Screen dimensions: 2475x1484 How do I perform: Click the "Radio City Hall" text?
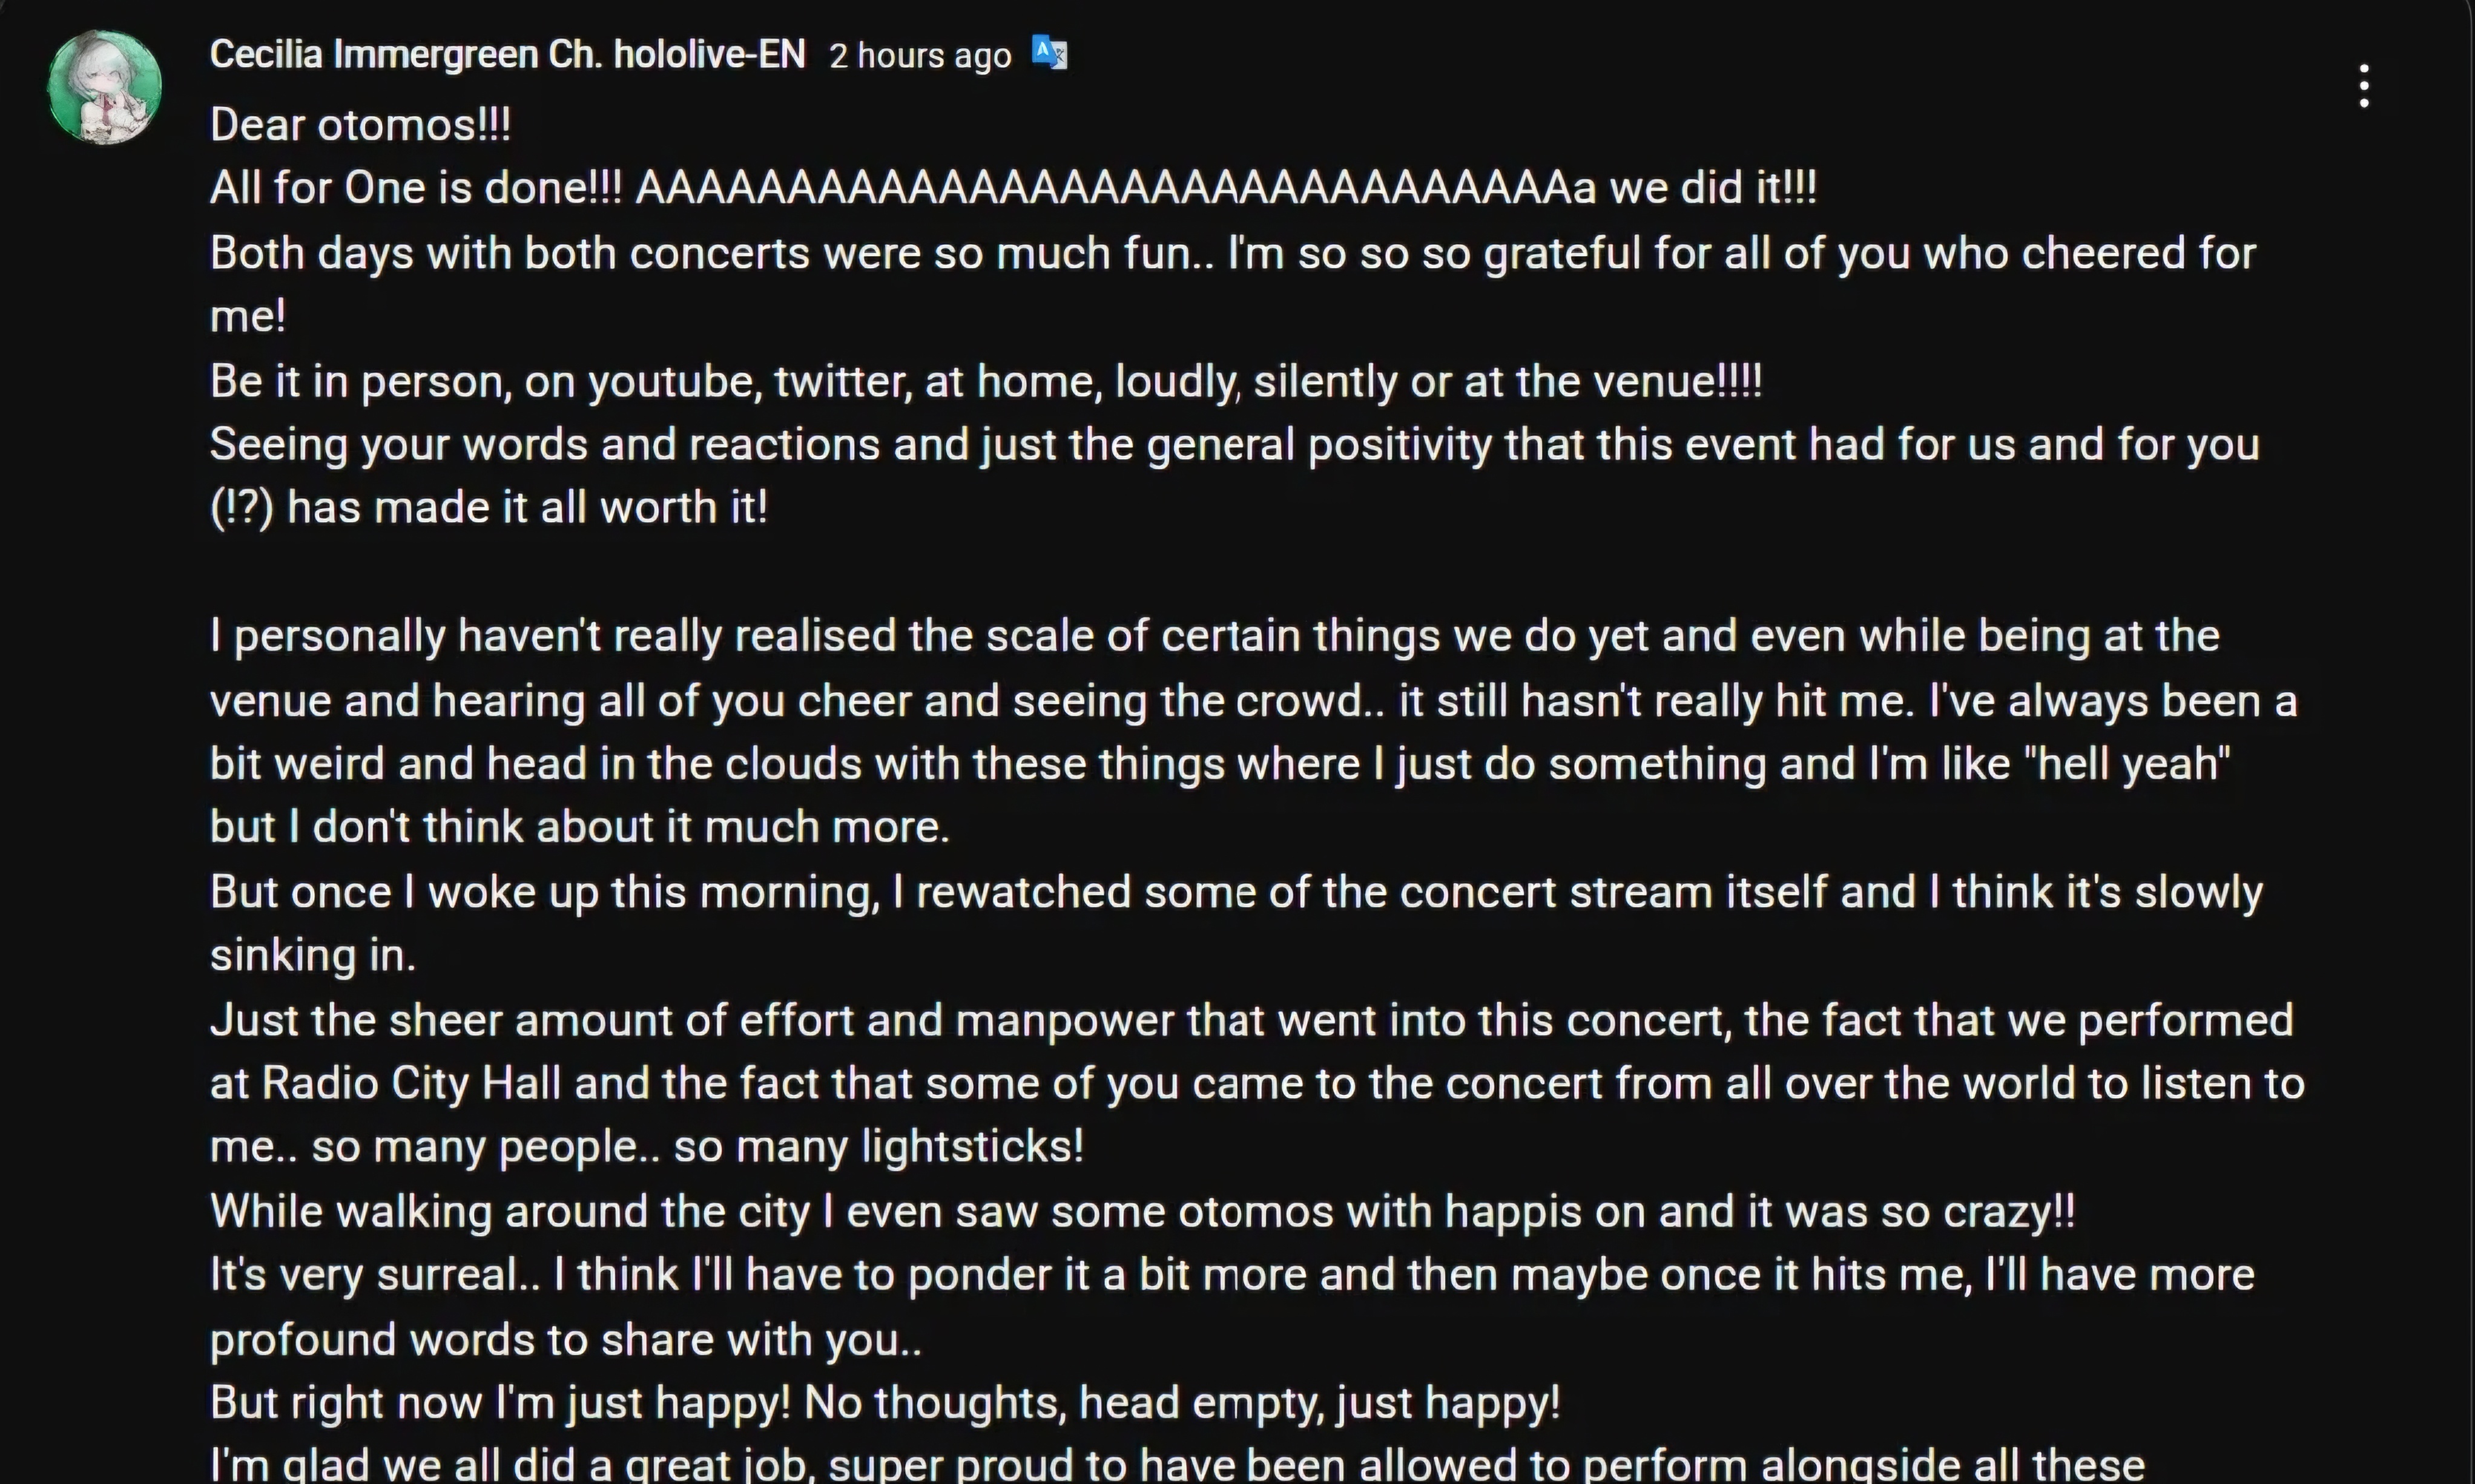click(x=410, y=1083)
